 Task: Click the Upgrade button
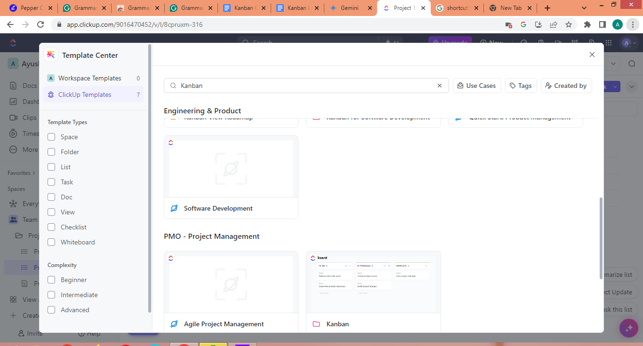click(x=450, y=42)
